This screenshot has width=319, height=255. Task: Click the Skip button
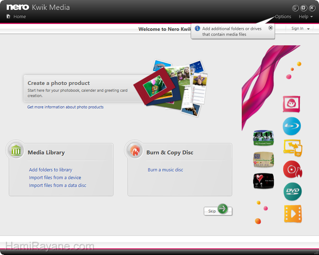[x=218, y=211]
